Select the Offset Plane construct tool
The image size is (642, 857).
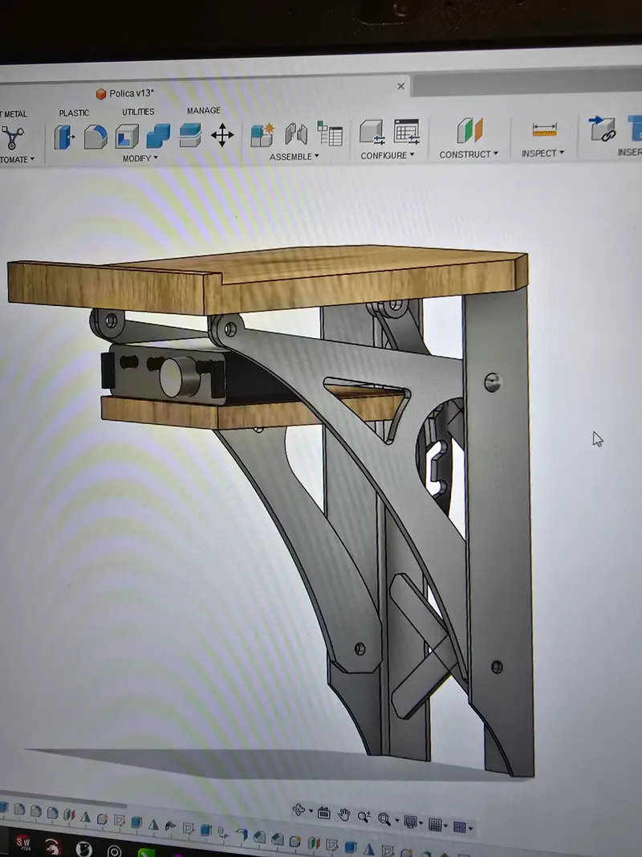click(469, 130)
